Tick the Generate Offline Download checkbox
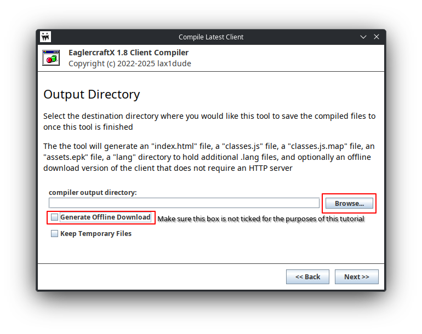Screen dimensions: 422x334 (54, 217)
